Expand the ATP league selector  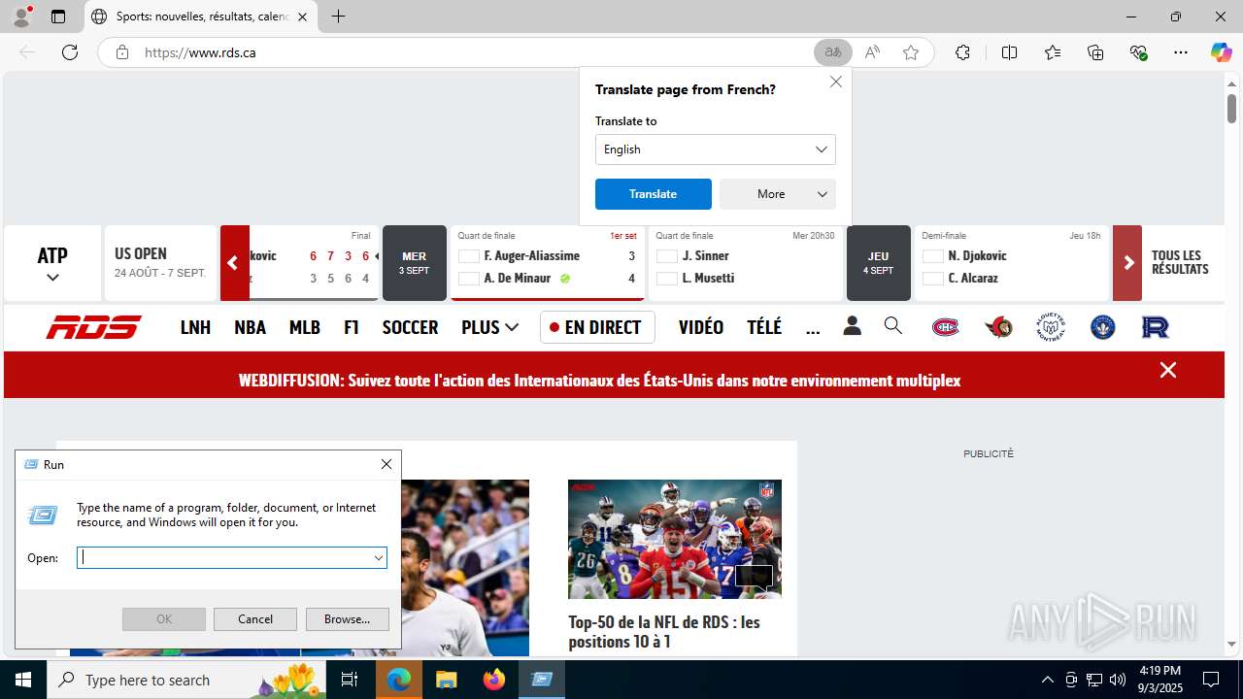[52, 263]
